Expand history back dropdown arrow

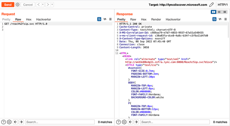(43, 5)
